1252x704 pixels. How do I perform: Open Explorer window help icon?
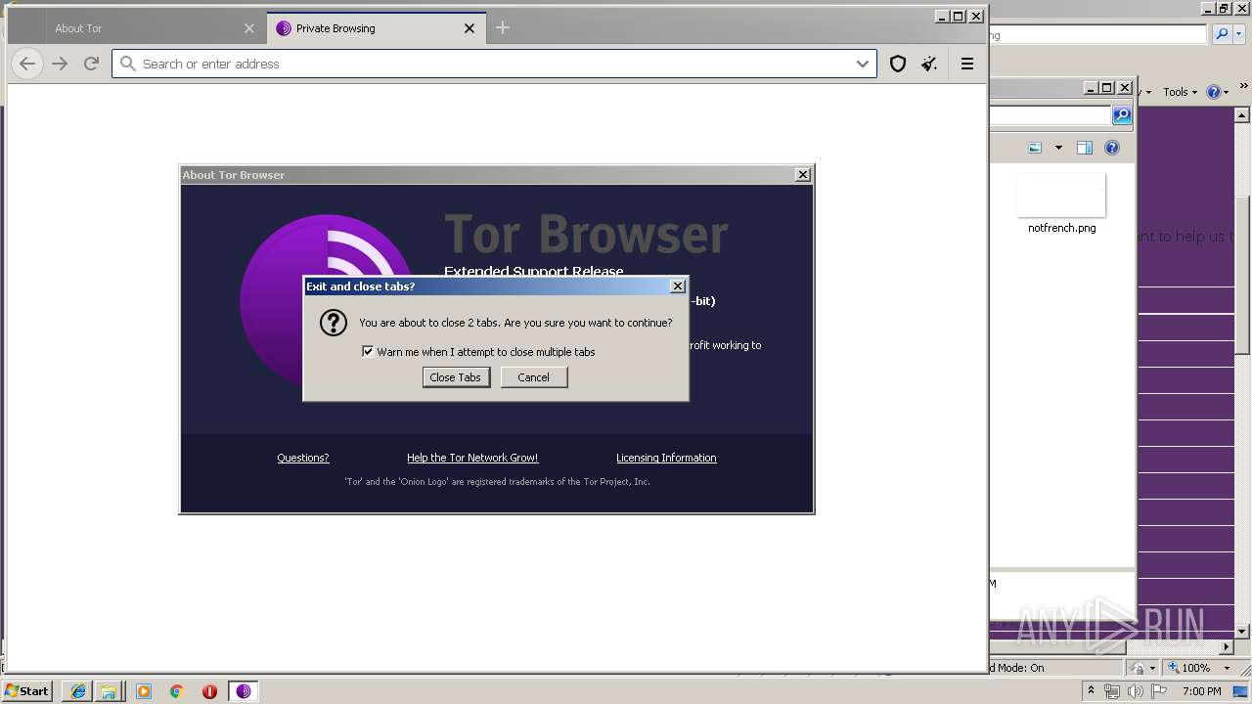(1112, 148)
